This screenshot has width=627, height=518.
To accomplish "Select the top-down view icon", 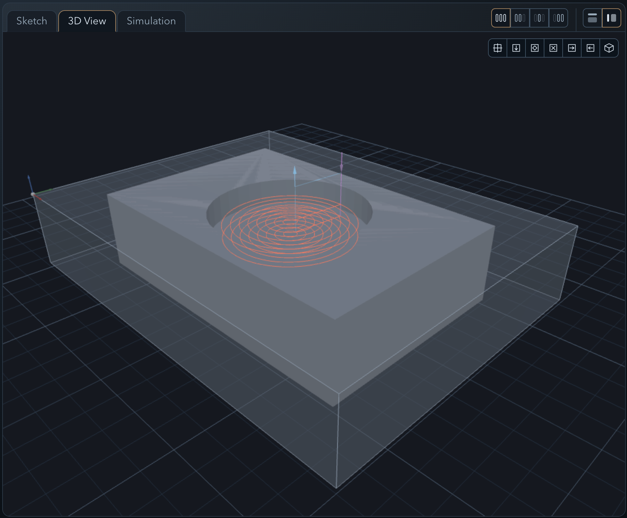I will [x=516, y=48].
